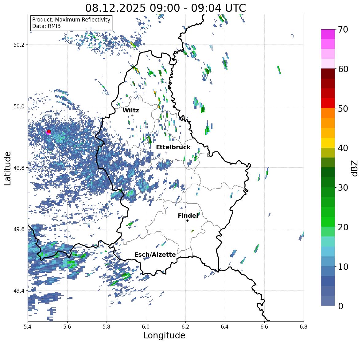Image resolution: width=362 pixels, height=343 pixels.
Task: Click the plus marker below Wiltz
Action: (x=132, y=115)
